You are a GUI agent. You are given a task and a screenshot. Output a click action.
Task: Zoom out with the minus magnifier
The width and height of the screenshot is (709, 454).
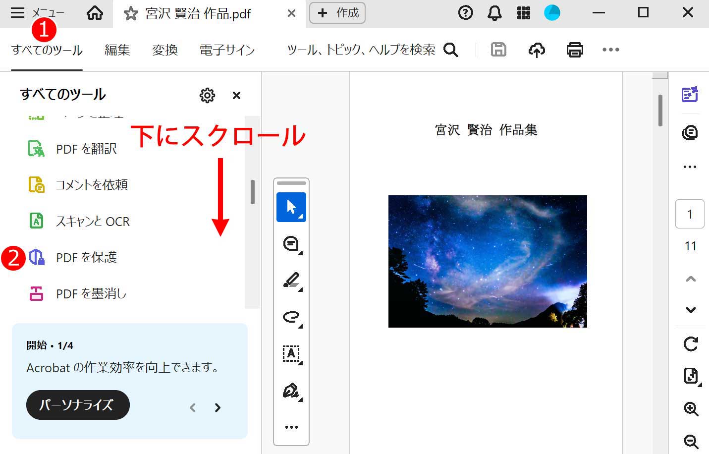691,441
